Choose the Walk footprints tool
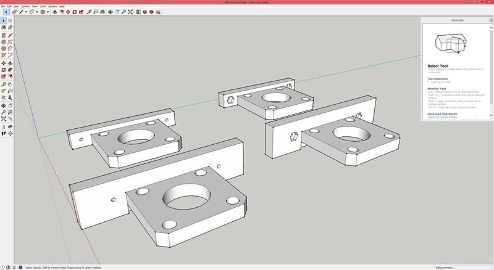494x270 pixels. pos(4,133)
